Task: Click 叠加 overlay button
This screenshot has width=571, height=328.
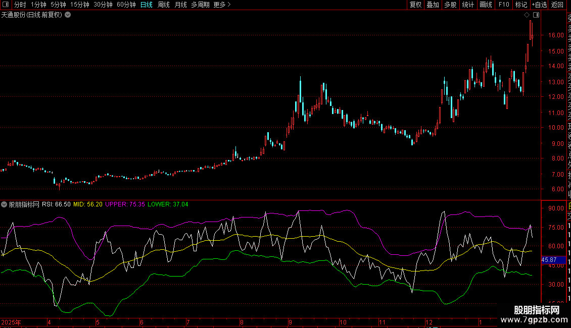Action: (x=433, y=5)
